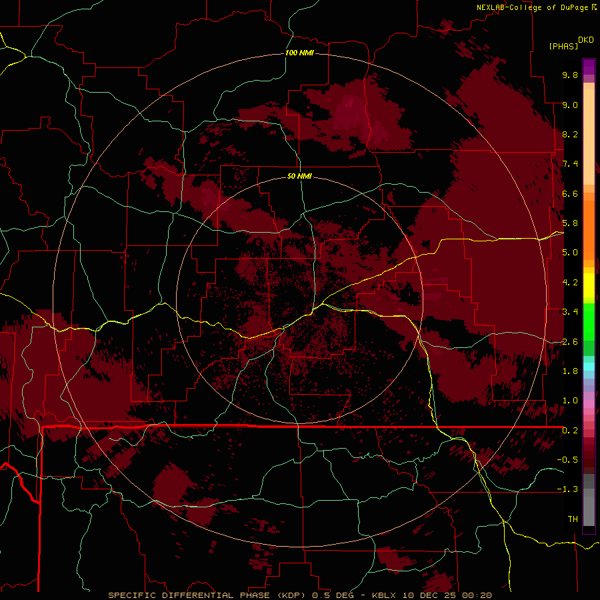Click the 2.6 value on color scale

[x=570, y=342]
